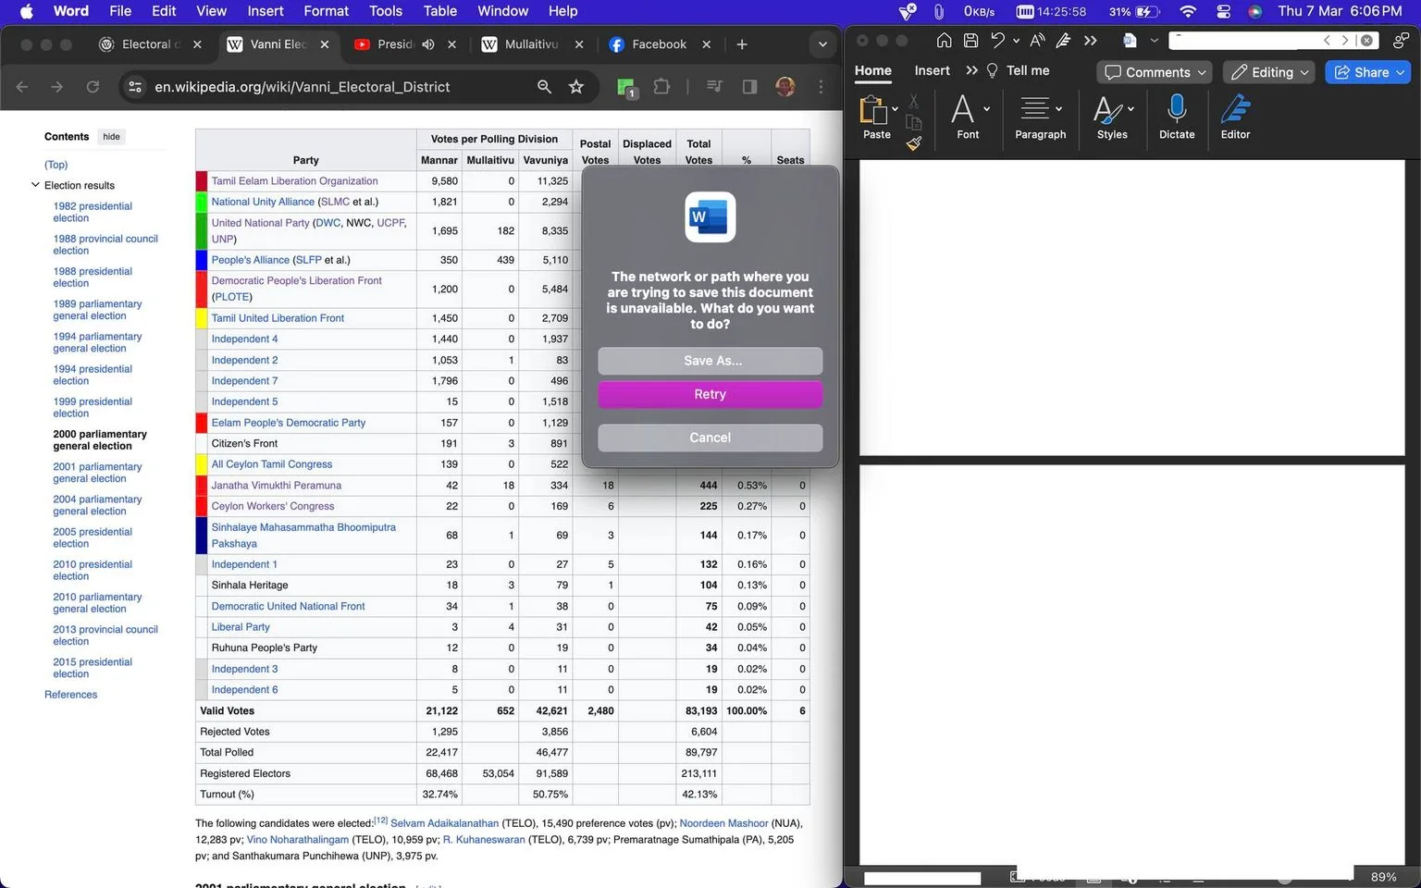Mute the Presid tab audio
This screenshot has height=888, width=1421.
pyautogui.click(x=428, y=44)
